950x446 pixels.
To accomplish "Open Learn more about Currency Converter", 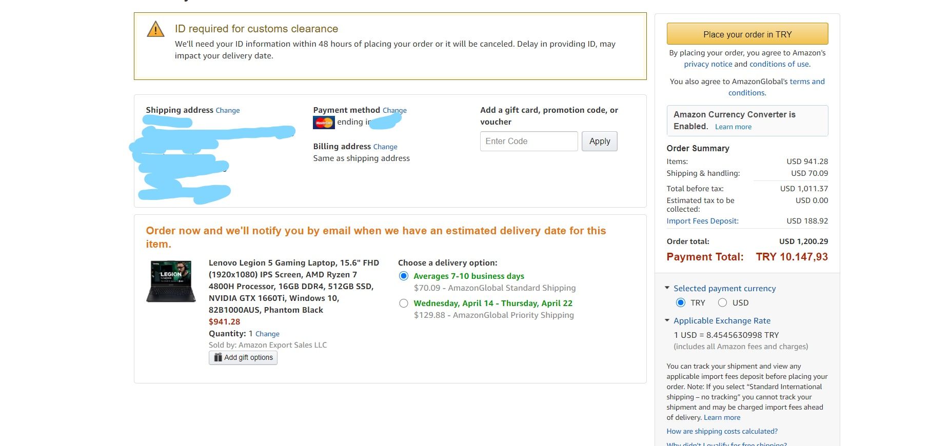I will coord(733,127).
